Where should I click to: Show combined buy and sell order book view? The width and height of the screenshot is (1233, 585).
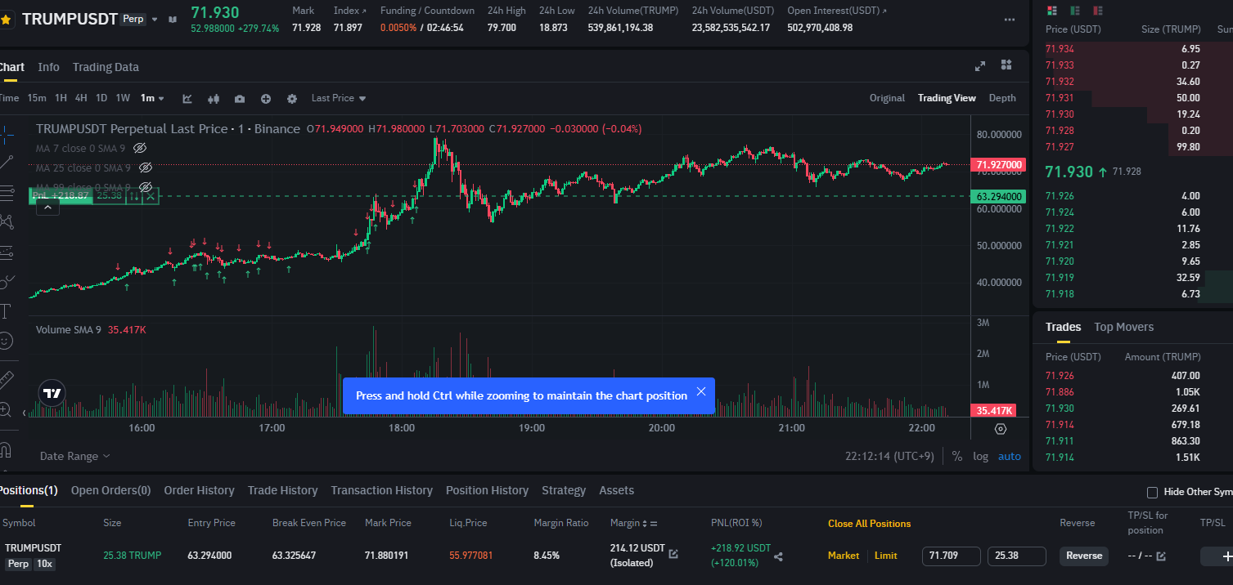coord(1051,10)
